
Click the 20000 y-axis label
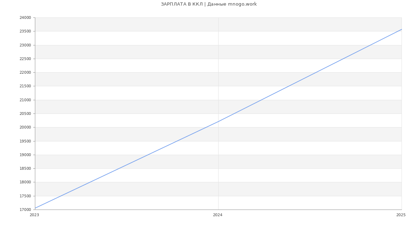pos(25,127)
